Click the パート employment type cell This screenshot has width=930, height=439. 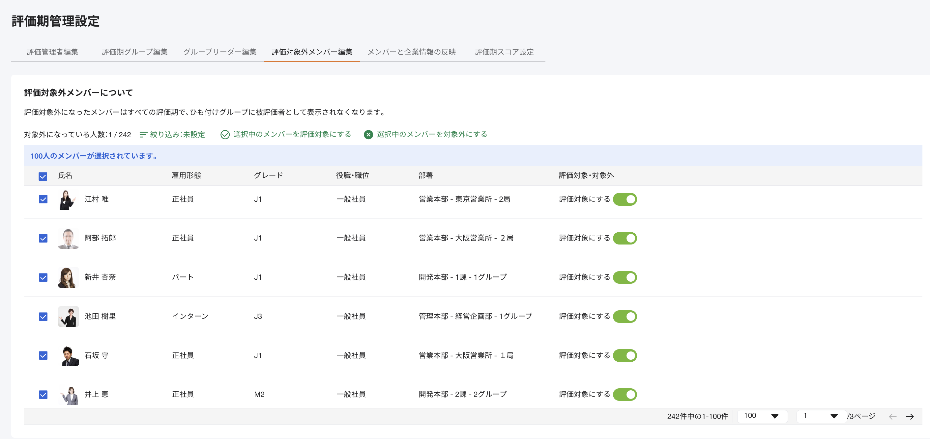183,277
